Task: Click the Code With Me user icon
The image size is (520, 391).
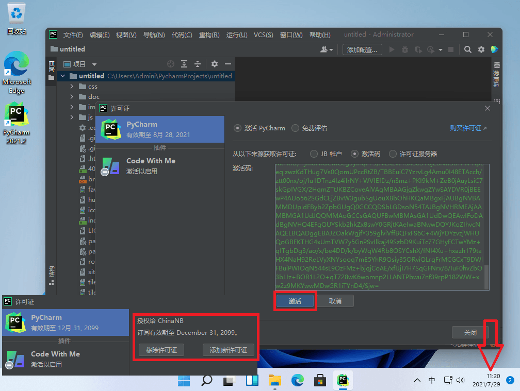Action: tap(324, 49)
